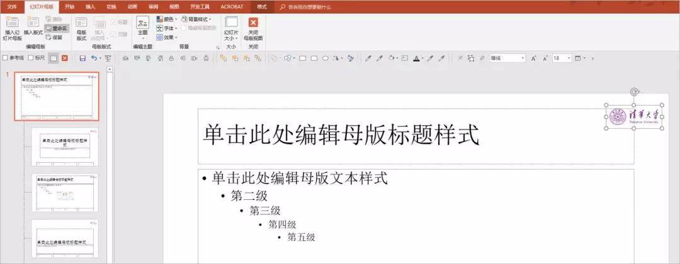680x264 pixels.
Task: Click the Preserve (保留) button
Action: click(x=55, y=37)
